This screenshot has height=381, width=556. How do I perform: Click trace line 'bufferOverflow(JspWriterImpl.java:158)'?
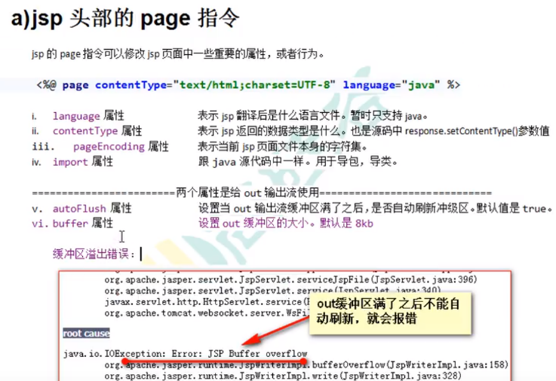pos(410,364)
